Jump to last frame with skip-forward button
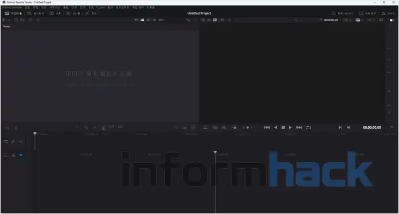 pyautogui.click(x=299, y=128)
